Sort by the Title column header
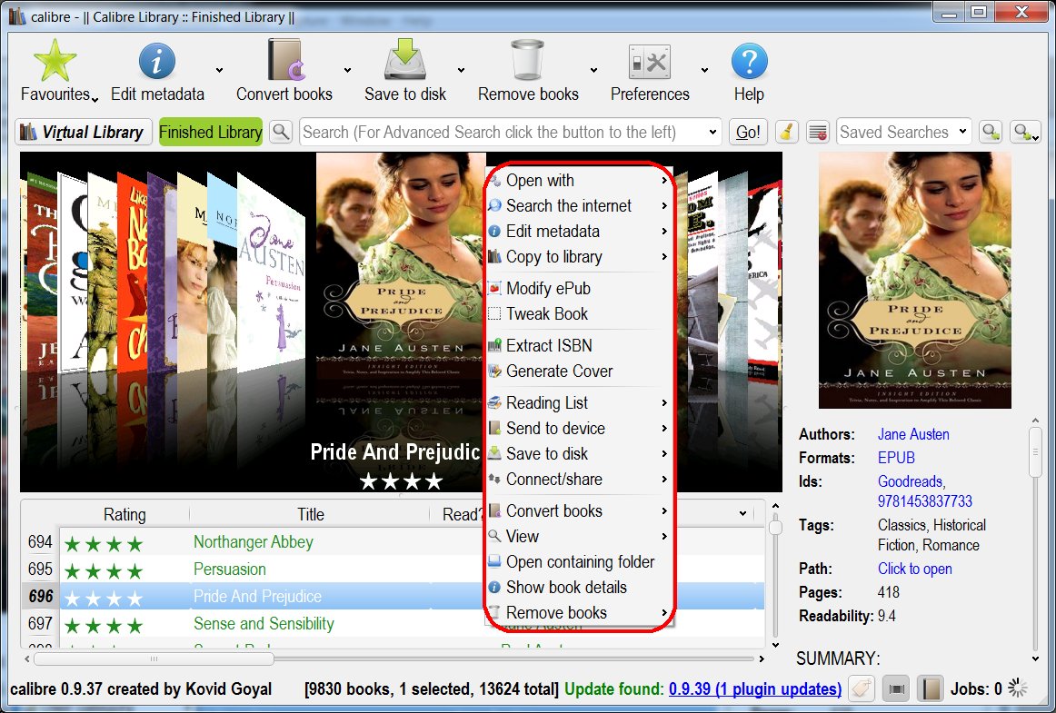Viewport: 1056px width, 713px height. (311, 514)
